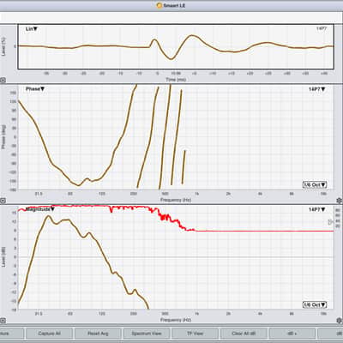This screenshot has width=343, height=343.
Task: Open the Magnitude graph type dropdown
Action: pos(40,209)
